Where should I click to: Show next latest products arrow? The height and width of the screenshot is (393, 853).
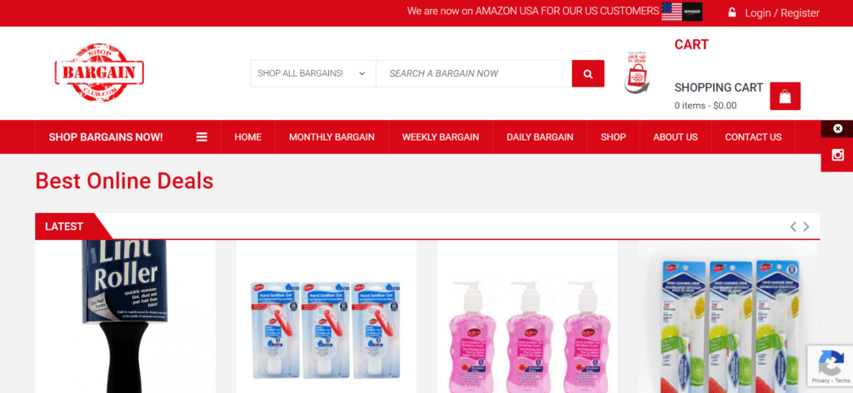[806, 226]
